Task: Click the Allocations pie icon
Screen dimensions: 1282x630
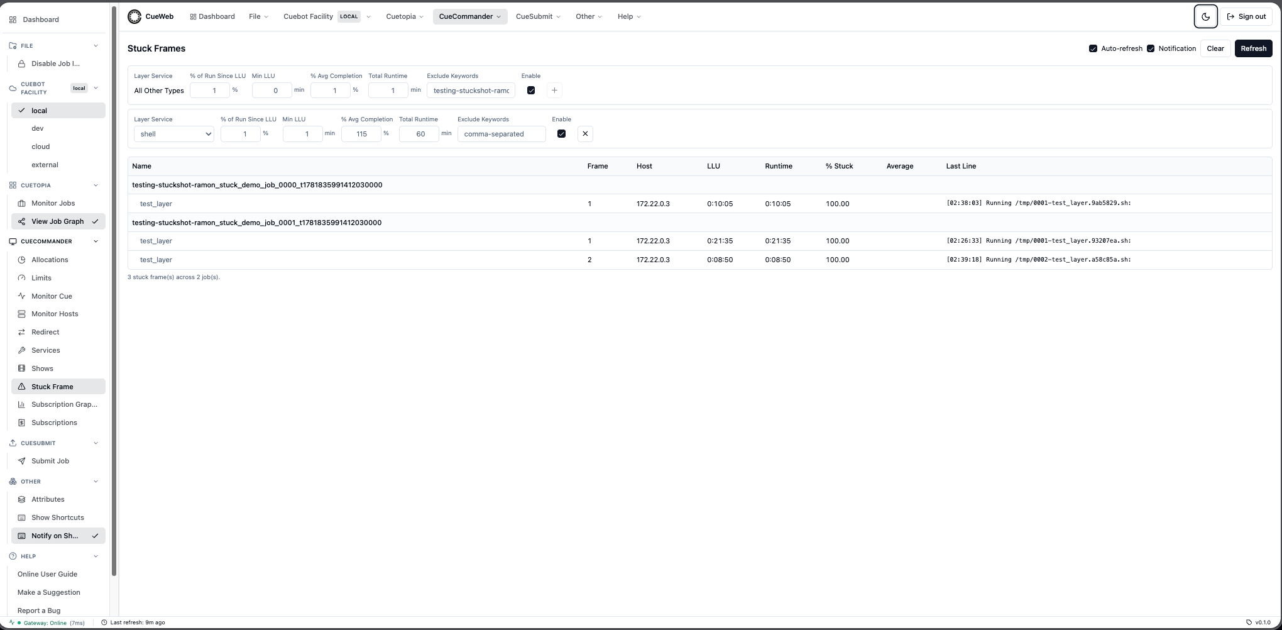Action: 22,260
